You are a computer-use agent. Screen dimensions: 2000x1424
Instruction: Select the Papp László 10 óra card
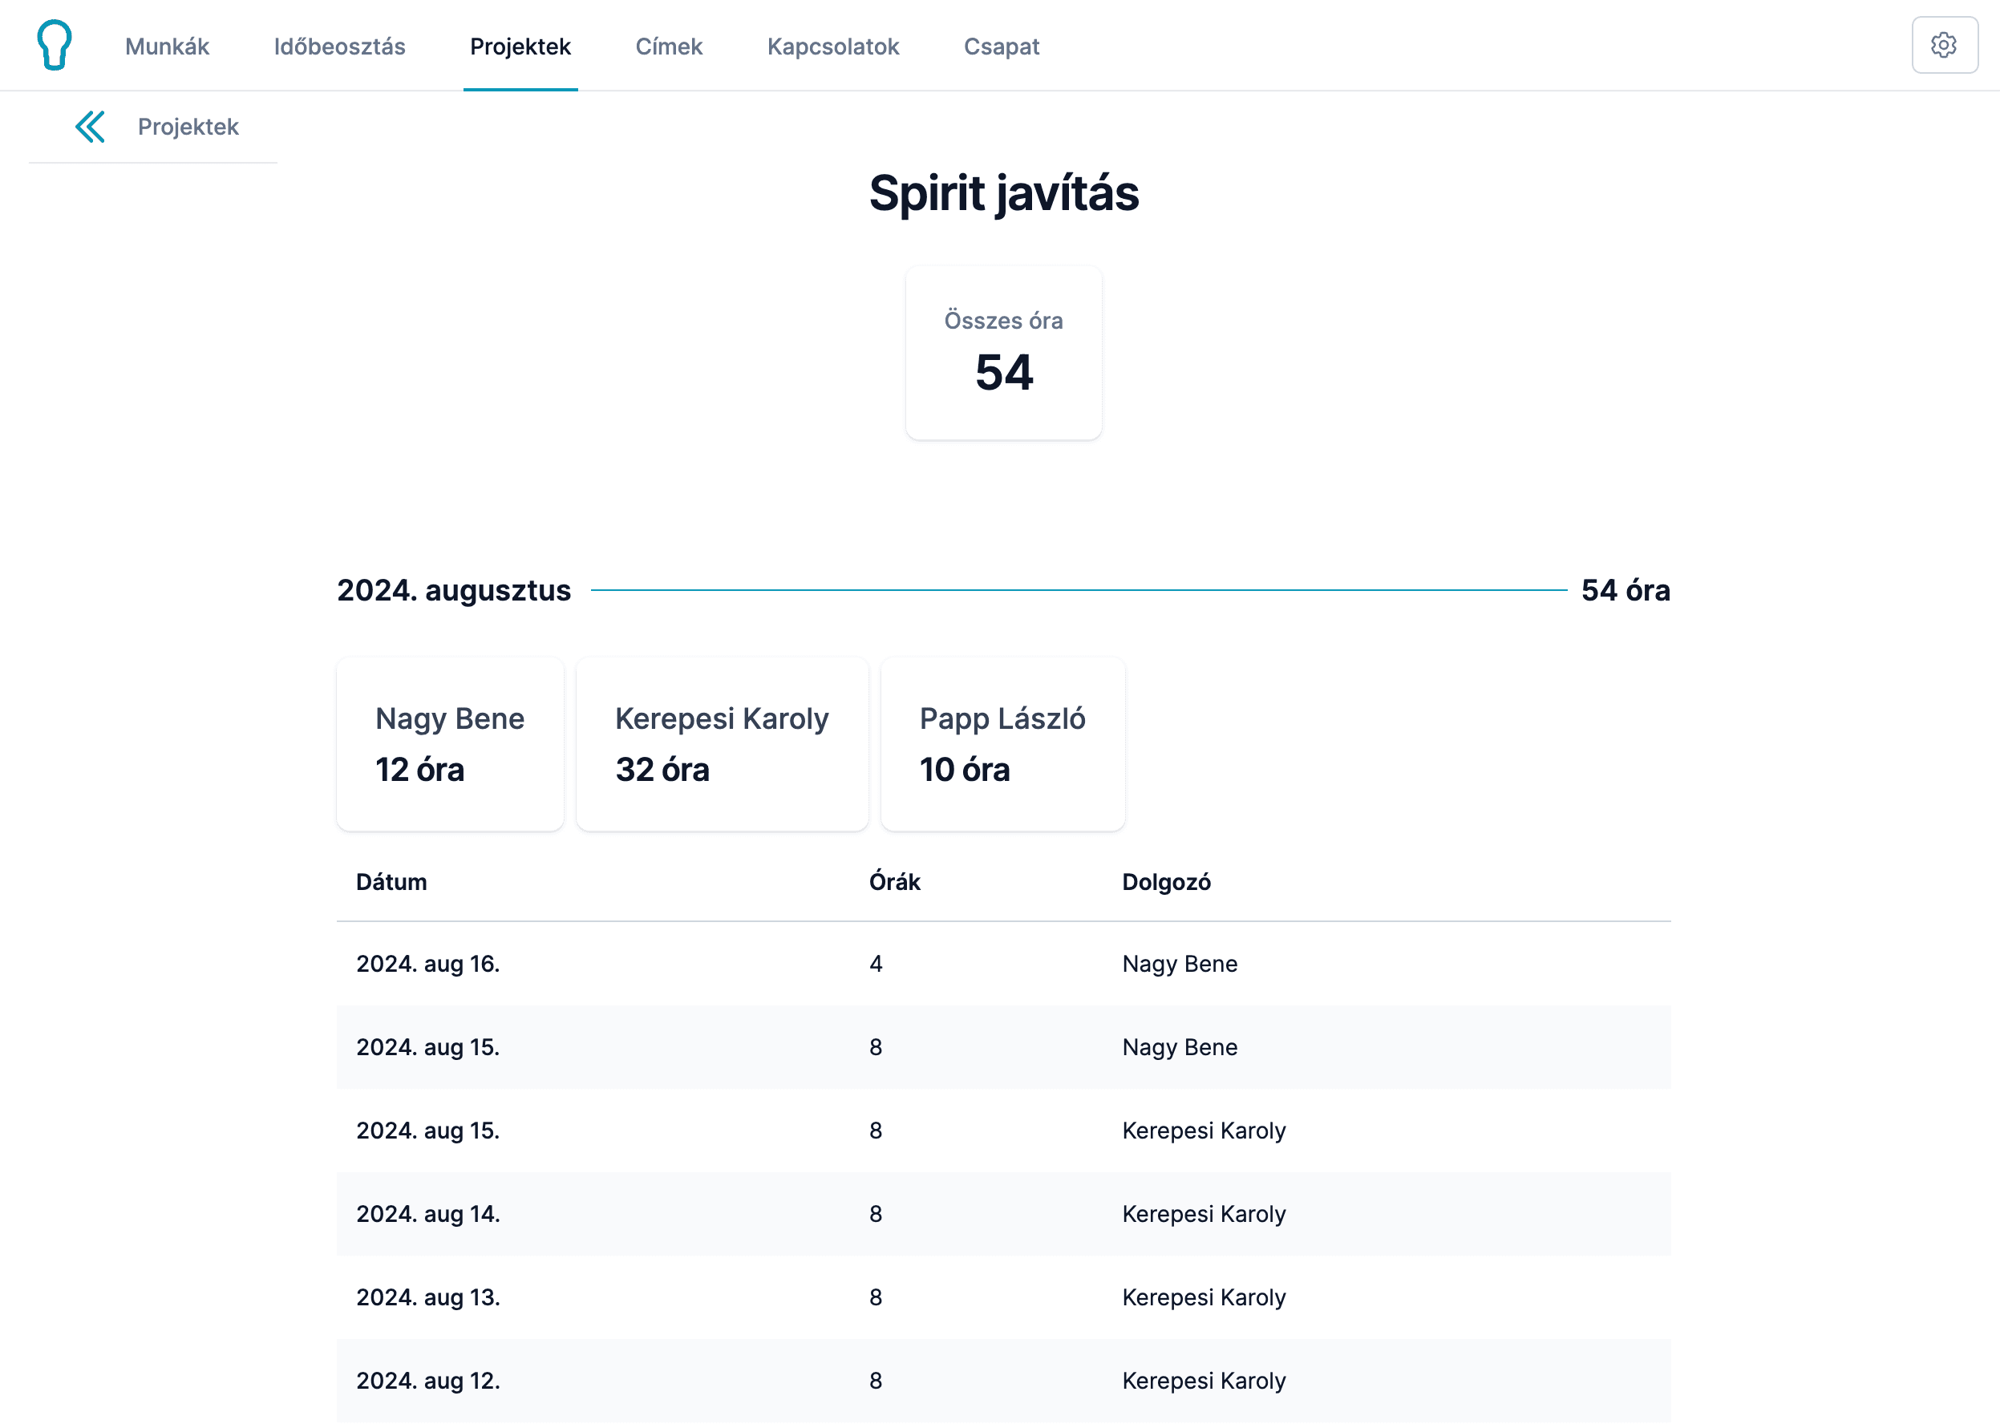[x=1002, y=743]
